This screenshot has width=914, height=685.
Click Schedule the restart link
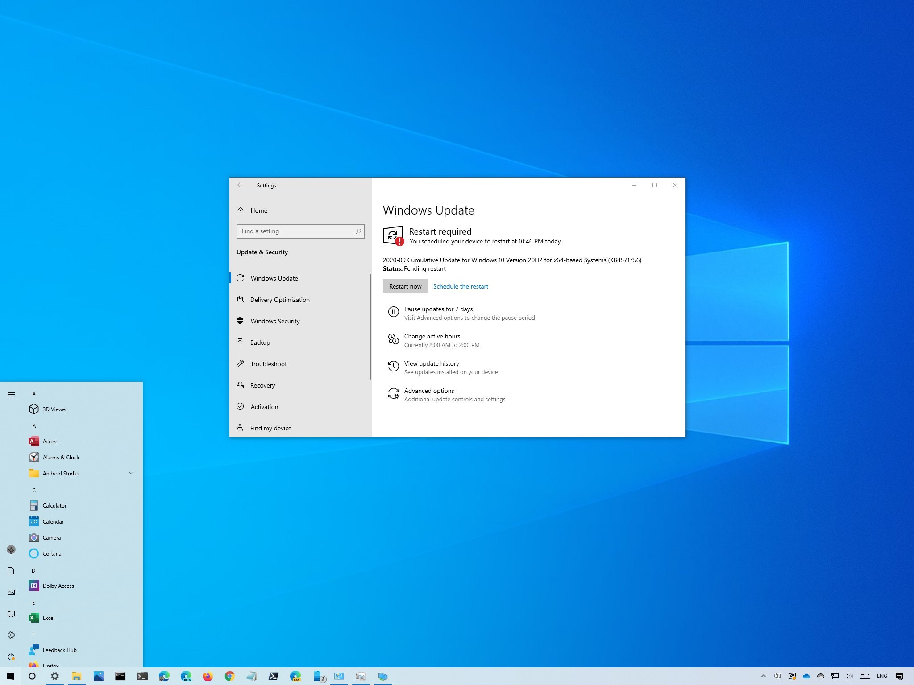coord(461,286)
